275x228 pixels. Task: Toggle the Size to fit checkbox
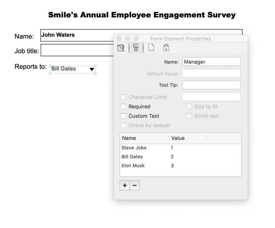point(189,107)
